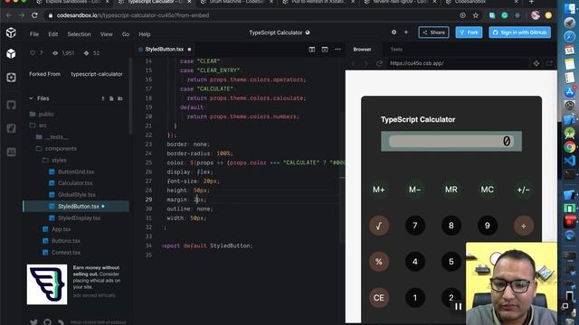
Task: Open the Sandbox Info cube icon in the sidebar
Action: tap(11, 54)
